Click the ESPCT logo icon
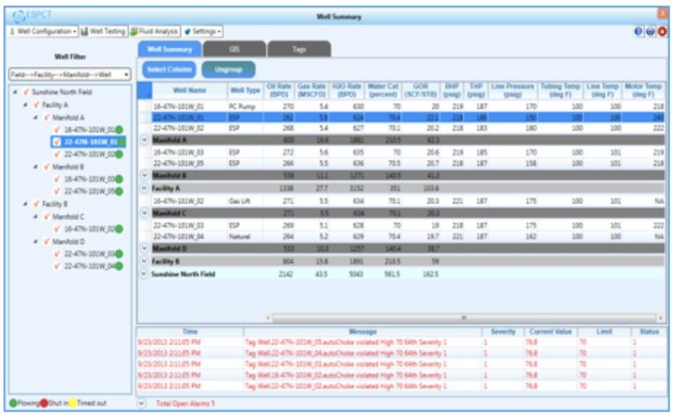 pyautogui.click(x=19, y=16)
